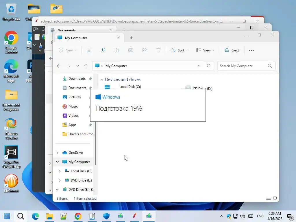Go up one folder level arrow
This screenshot has width=296, height=222.
pyautogui.click(x=86, y=66)
